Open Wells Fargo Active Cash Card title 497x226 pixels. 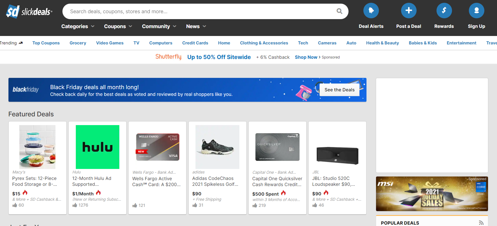pos(156,182)
